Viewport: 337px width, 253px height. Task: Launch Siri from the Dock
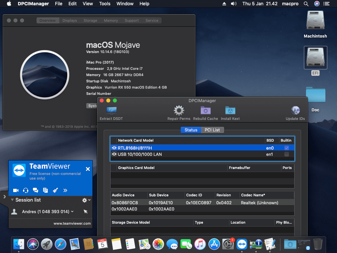click(x=33, y=244)
